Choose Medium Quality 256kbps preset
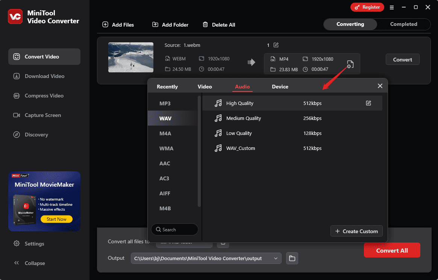Image resolution: width=438 pixels, height=280 pixels. click(x=292, y=118)
